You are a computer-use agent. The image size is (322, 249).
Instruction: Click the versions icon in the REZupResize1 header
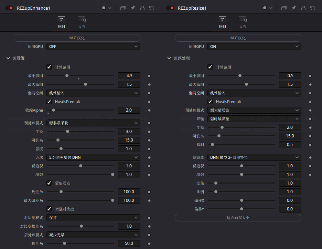click(x=284, y=8)
